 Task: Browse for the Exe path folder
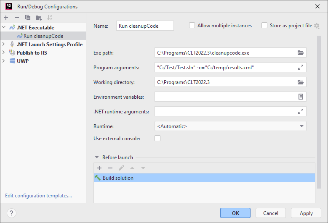(x=300, y=53)
